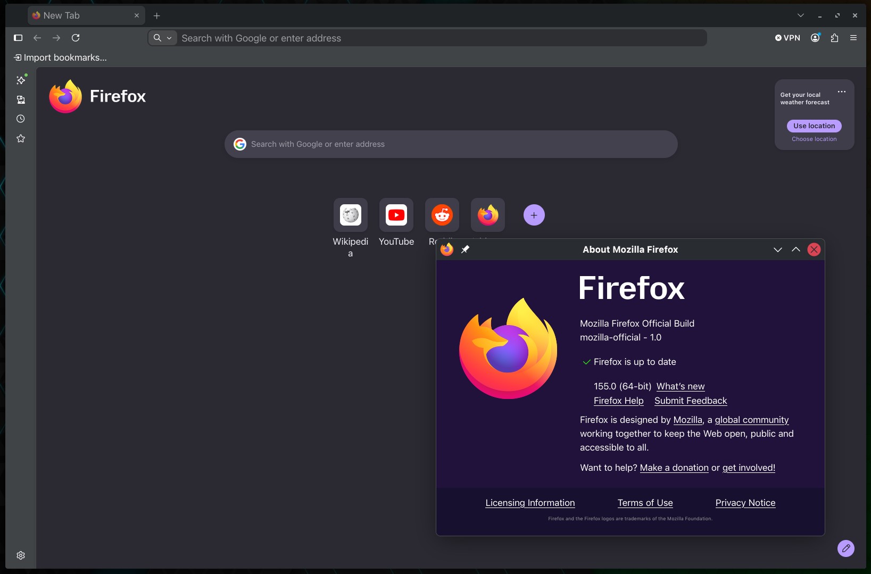Open the History sidebar panel
This screenshot has width=871, height=574.
point(21,119)
